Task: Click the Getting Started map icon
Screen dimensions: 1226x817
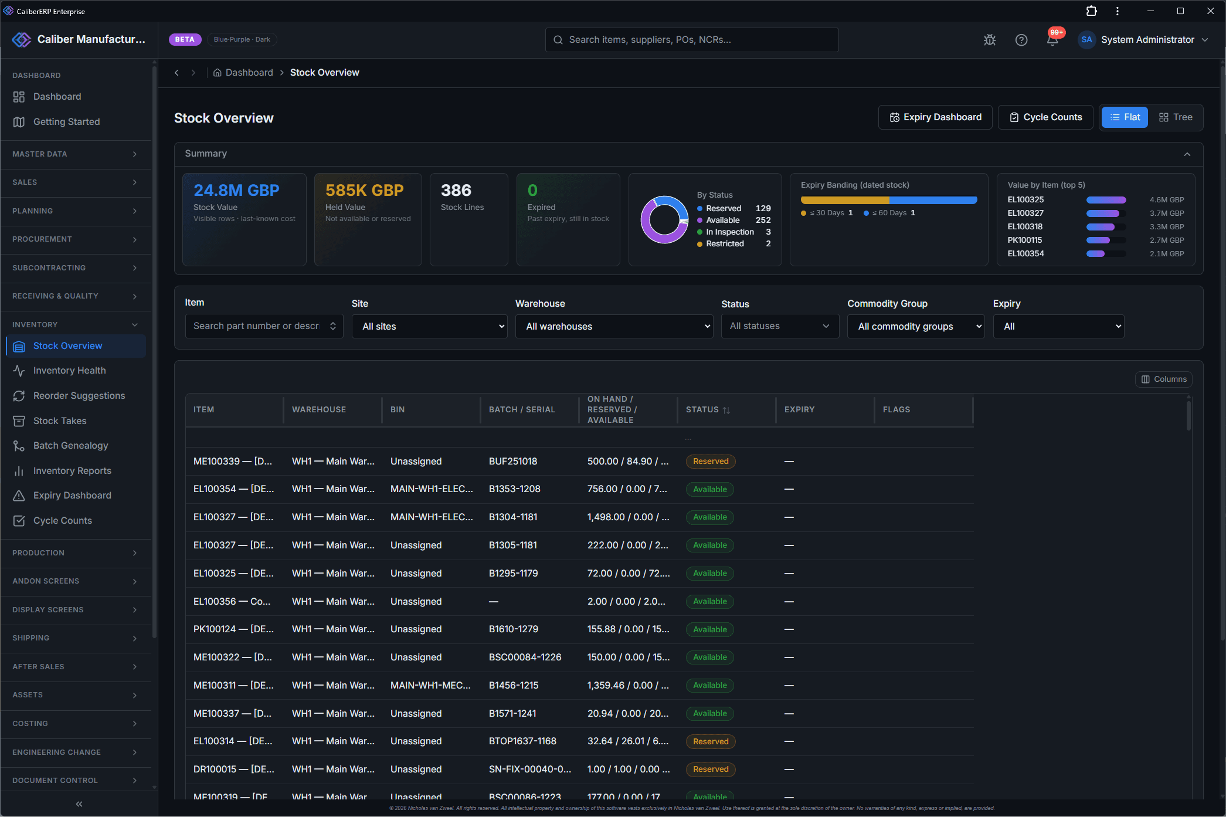Action: point(19,122)
